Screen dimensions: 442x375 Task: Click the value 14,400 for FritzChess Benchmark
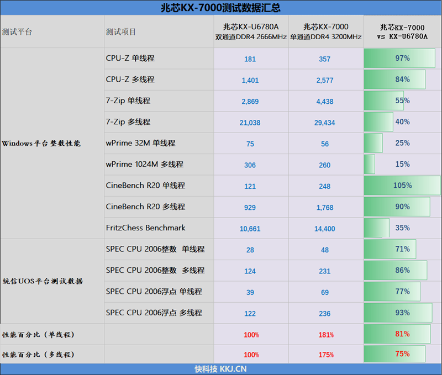(325, 228)
